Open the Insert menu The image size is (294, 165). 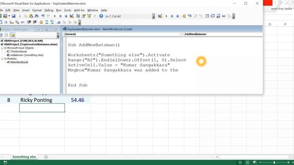click(26, 10)
